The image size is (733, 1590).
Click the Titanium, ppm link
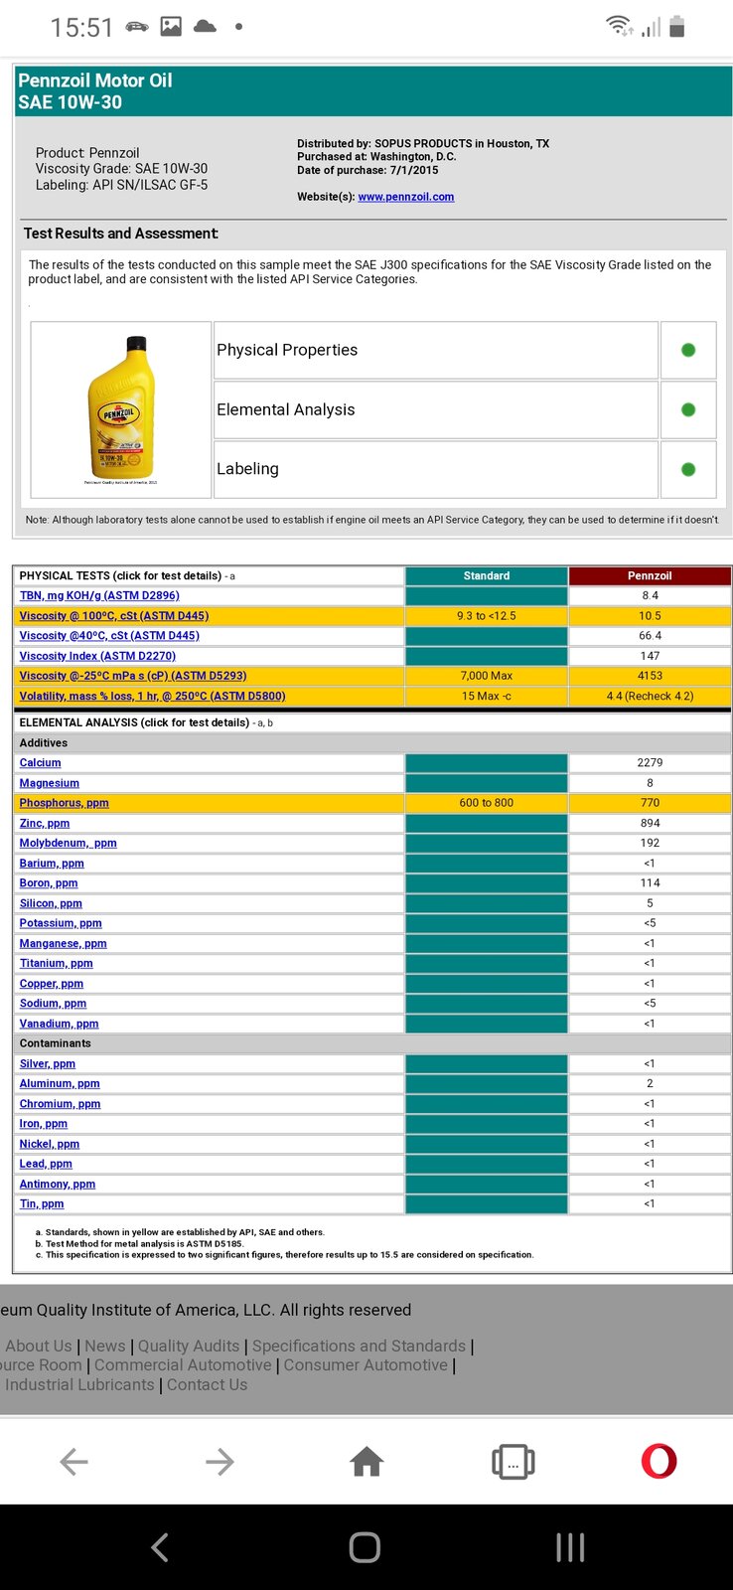pyautogui.click(x=56, y=963)
